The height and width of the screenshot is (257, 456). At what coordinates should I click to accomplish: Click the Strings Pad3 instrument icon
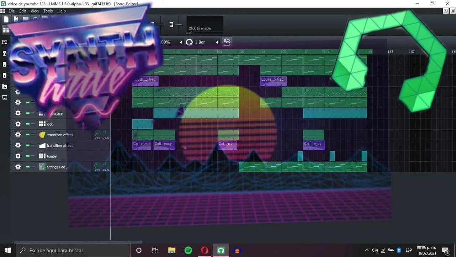click(42, 167)
